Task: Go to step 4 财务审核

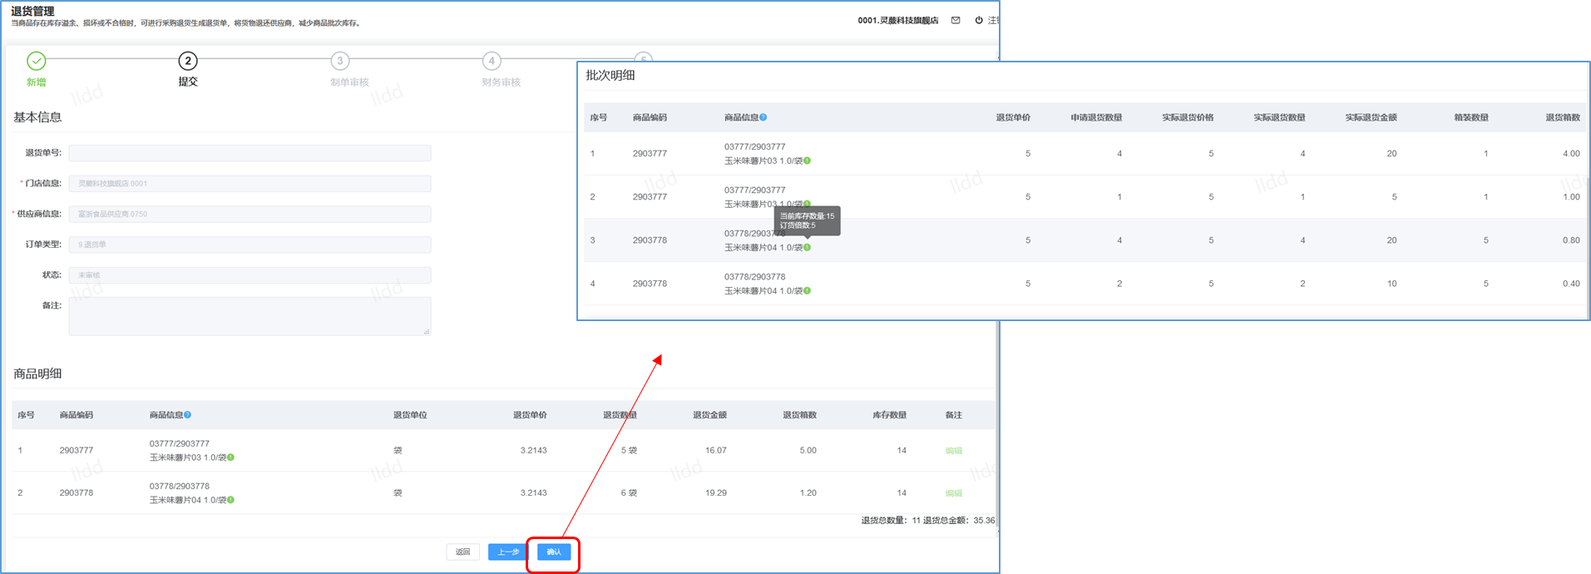Action: 492,61
